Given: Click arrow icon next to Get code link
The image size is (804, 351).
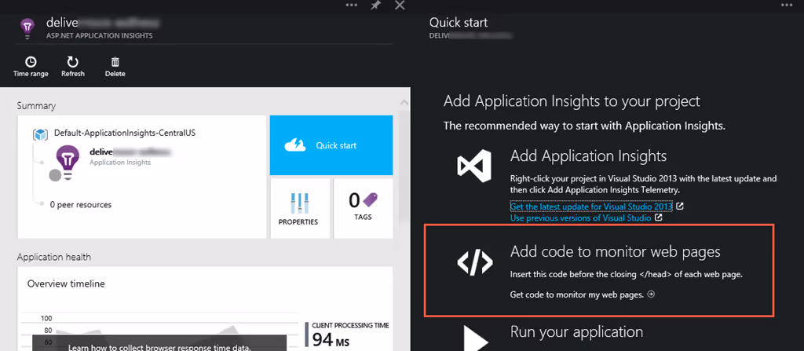Looking at the screenshot, I should pos(651,294).
